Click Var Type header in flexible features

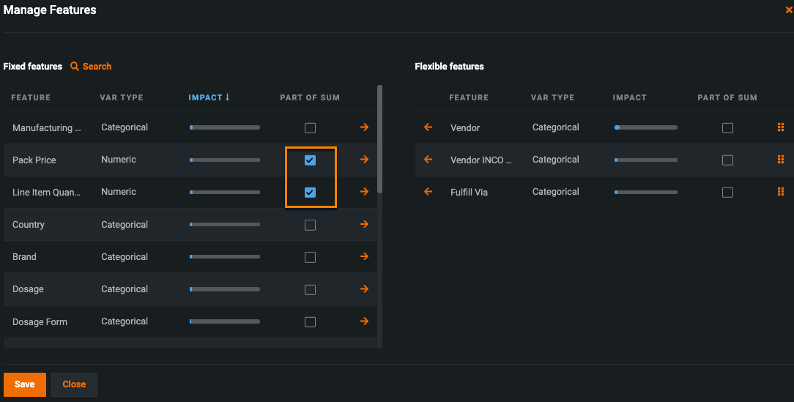[552, 97]
